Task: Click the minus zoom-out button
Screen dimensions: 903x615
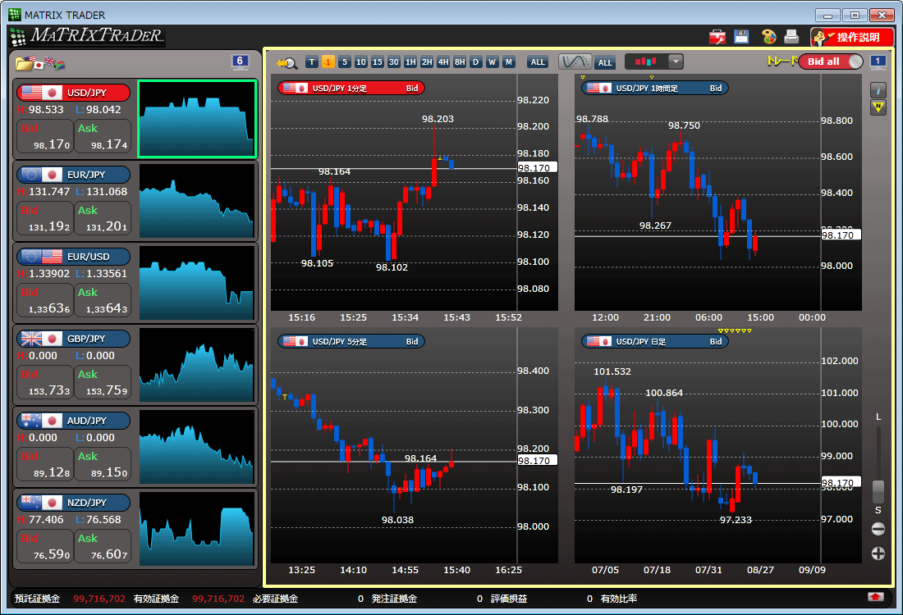Action: coord(878,529)
